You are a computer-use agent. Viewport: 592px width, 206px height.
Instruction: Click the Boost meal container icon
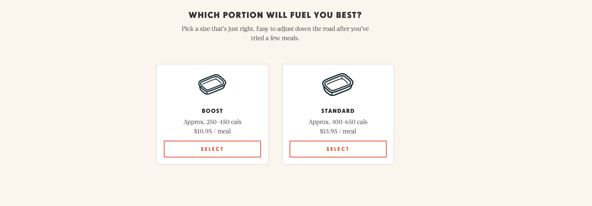click(212, 84)
